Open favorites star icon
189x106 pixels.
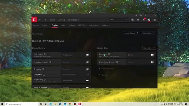tap(138, 20)
